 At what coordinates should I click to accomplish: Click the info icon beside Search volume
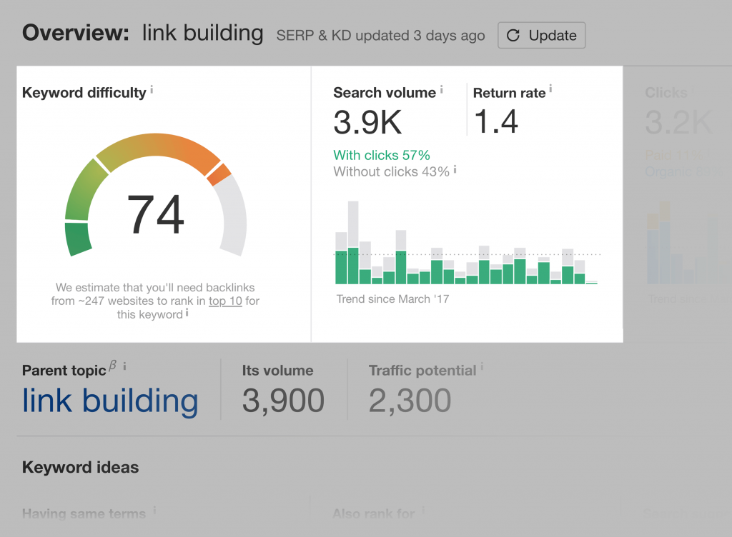[442, 89]
